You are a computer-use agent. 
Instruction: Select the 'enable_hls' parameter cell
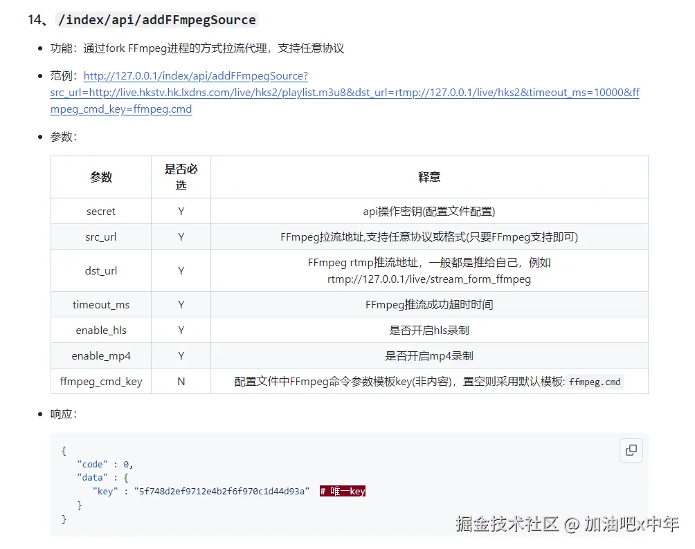pos(101,331)
